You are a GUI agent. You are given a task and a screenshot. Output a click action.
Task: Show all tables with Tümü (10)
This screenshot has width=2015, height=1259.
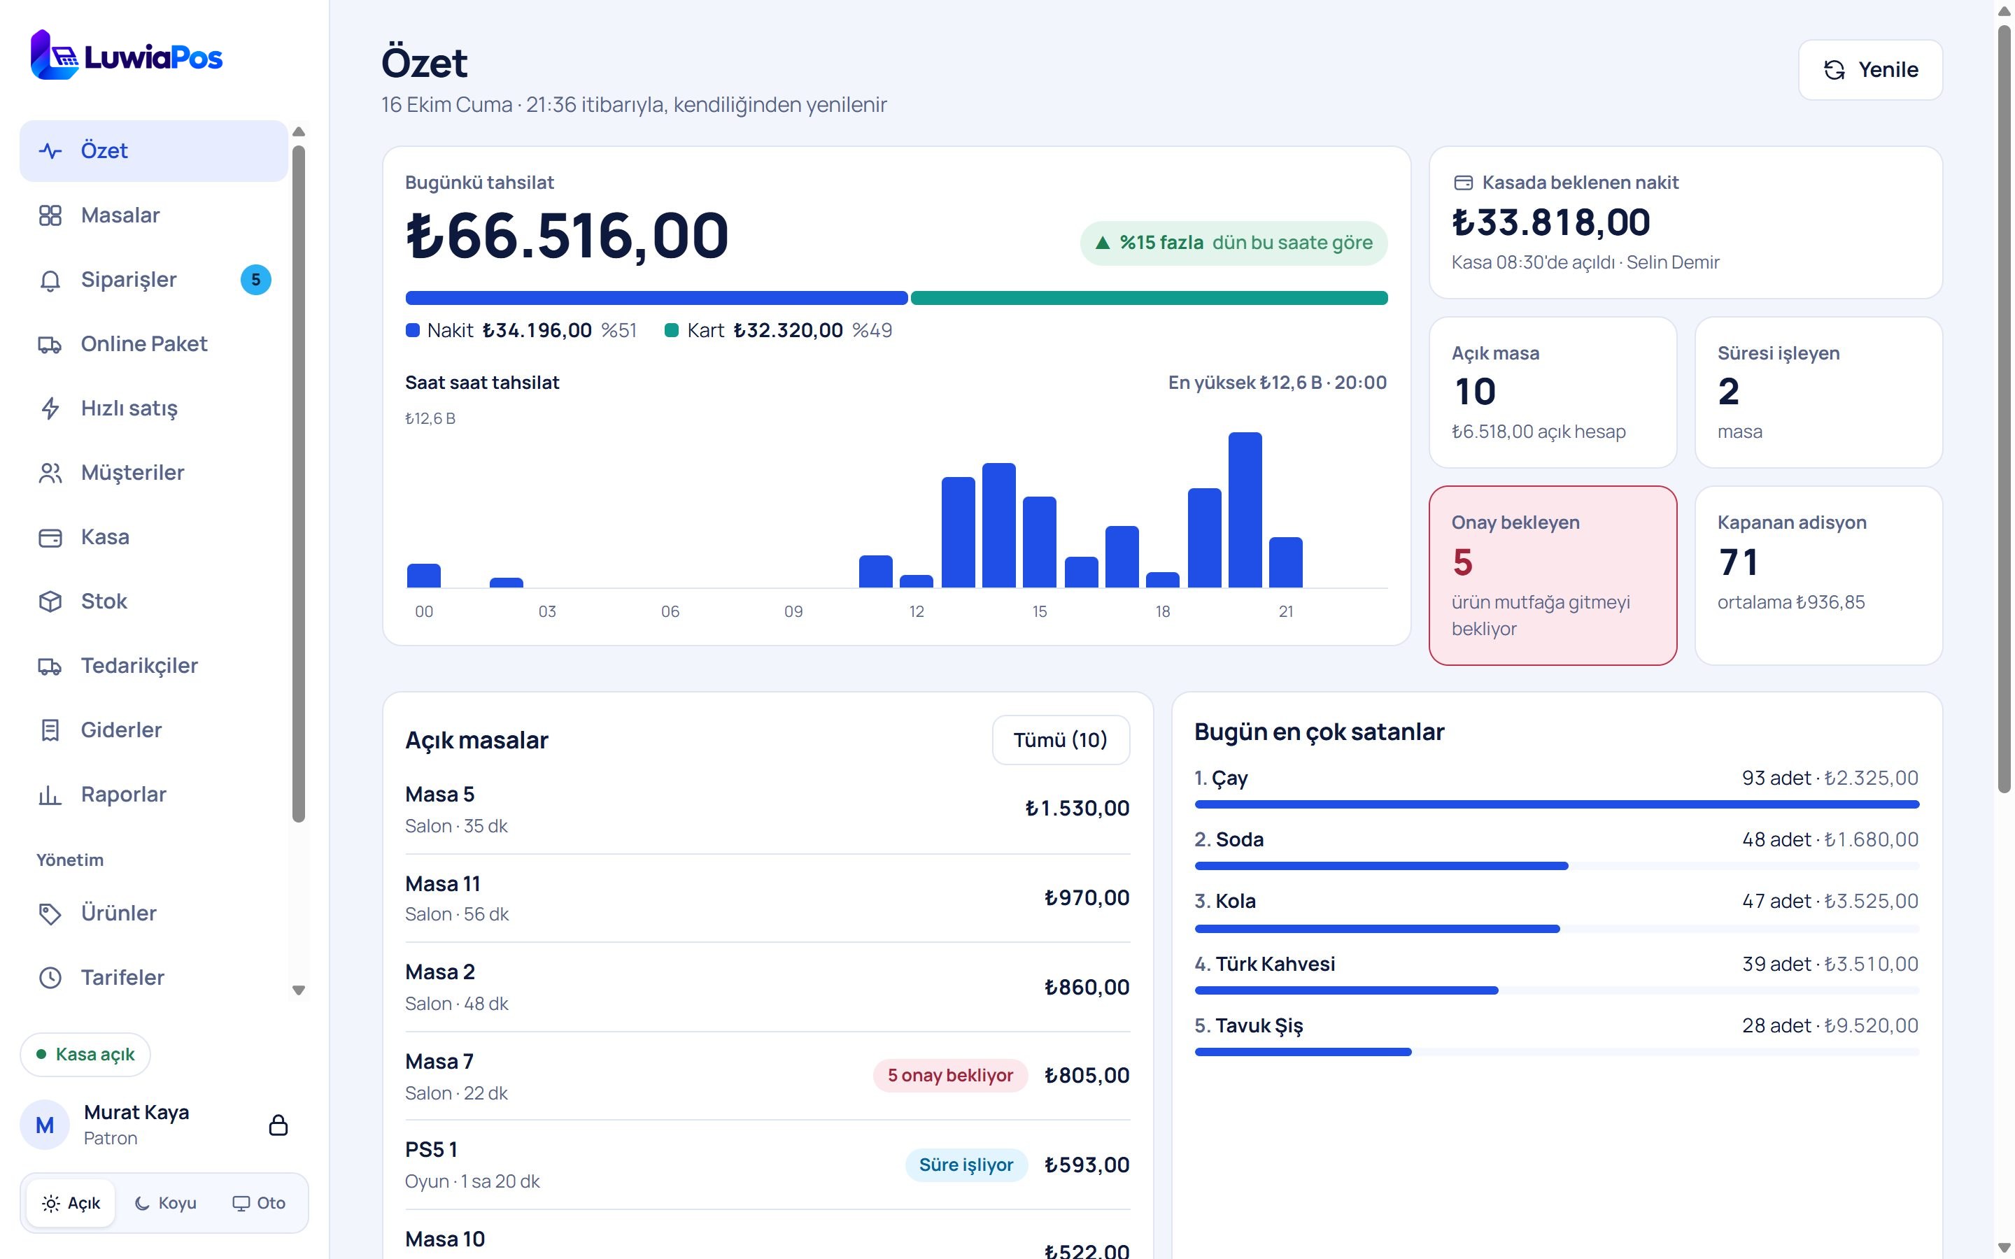coord(1061,740)
